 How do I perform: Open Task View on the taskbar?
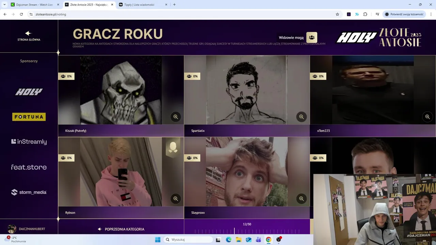[x=218, y=240]
